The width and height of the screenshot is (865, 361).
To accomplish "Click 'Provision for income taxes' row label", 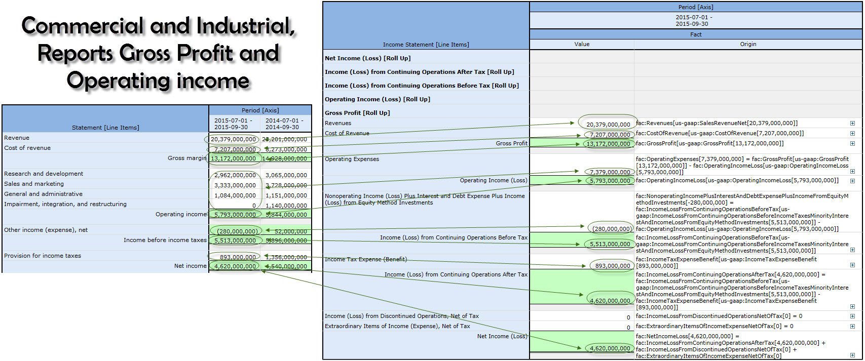I will (x=43, y=256).
